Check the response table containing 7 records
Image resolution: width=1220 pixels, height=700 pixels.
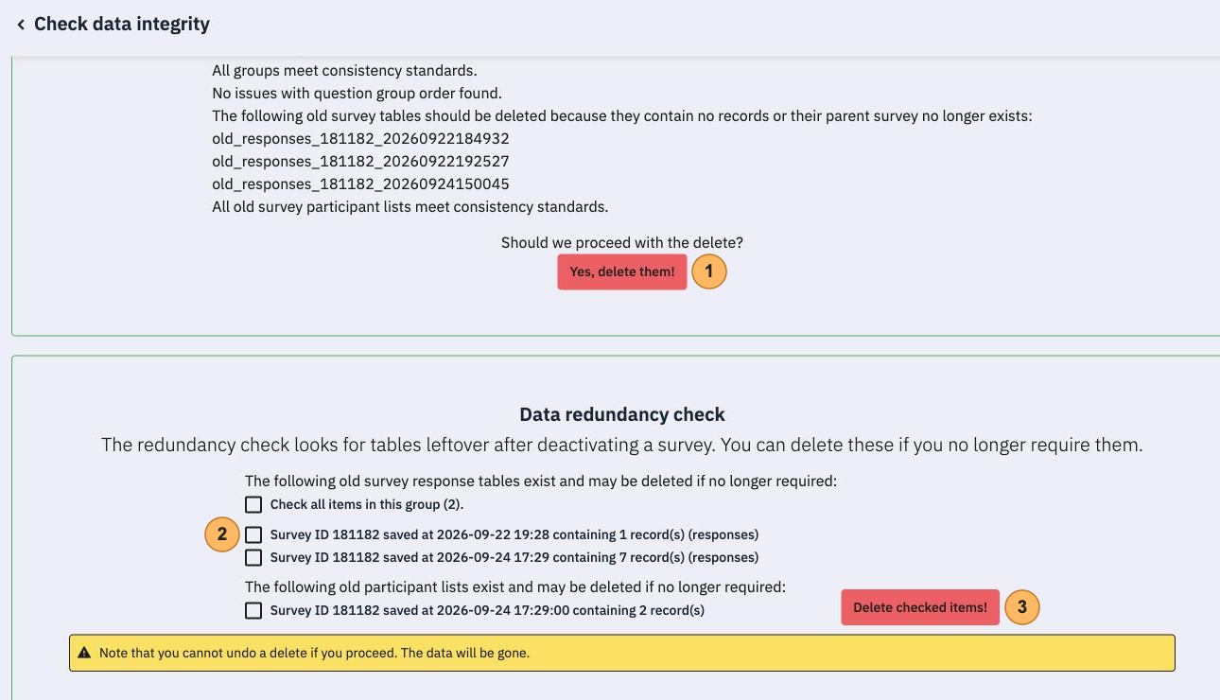click(x=253, y=557)
